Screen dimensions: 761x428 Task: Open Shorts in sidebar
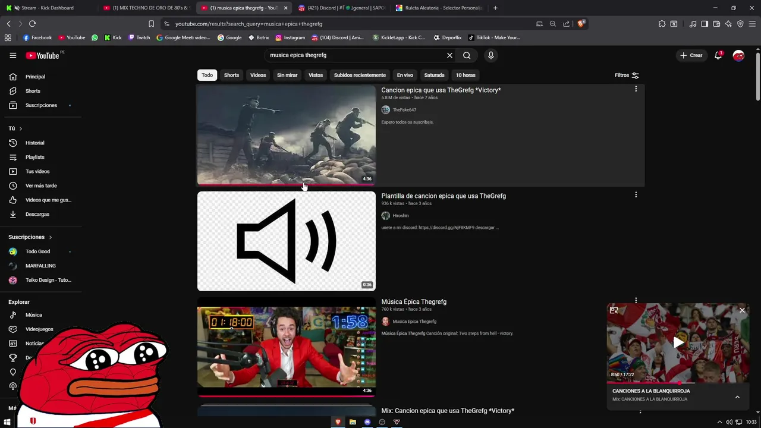(x=40, y=91)
